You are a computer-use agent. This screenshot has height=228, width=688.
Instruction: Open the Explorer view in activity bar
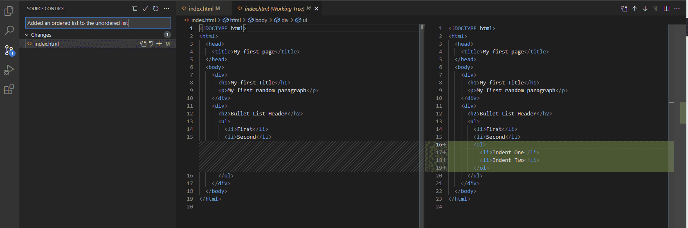9,11
